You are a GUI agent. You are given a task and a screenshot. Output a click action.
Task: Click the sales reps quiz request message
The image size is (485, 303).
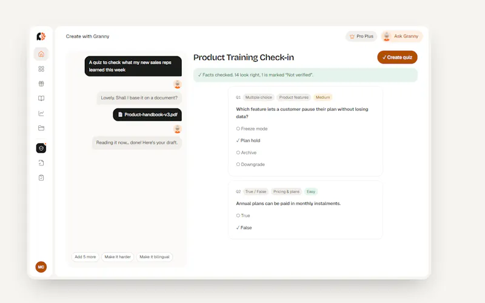coord(133,66)
